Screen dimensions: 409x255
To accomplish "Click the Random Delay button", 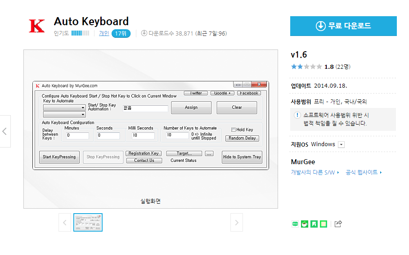I will coord(242,138).
